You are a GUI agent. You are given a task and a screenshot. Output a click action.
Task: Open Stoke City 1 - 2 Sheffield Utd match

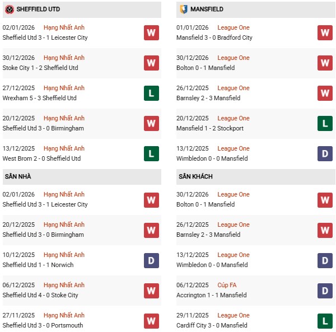pyautogui.click(x=40, y=68)
